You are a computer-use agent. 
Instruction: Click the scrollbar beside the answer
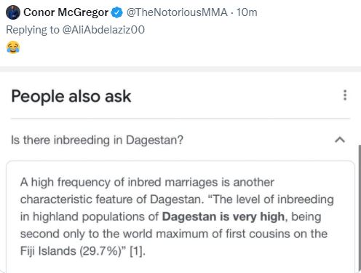(360, 209)
